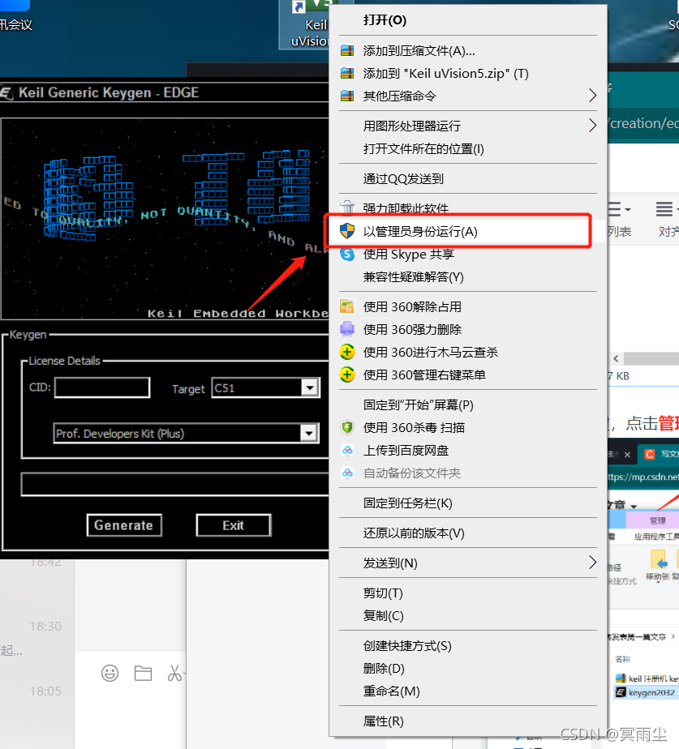Click the Generate button in the Keygen

click(x=124, y=525)
